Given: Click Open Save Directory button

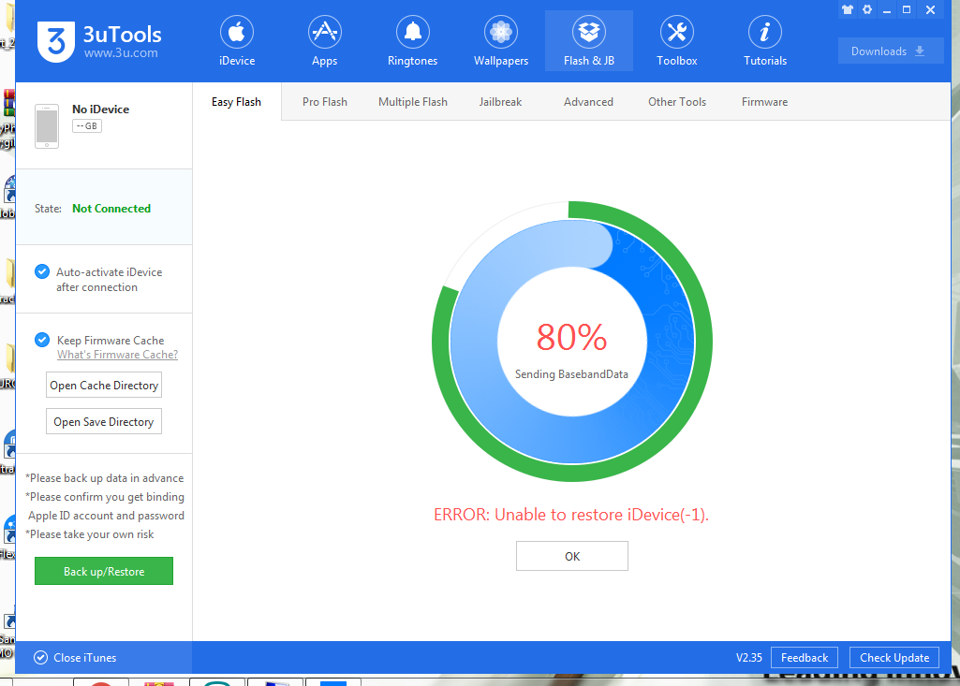Looking at the screenshot, I should 104,422.
